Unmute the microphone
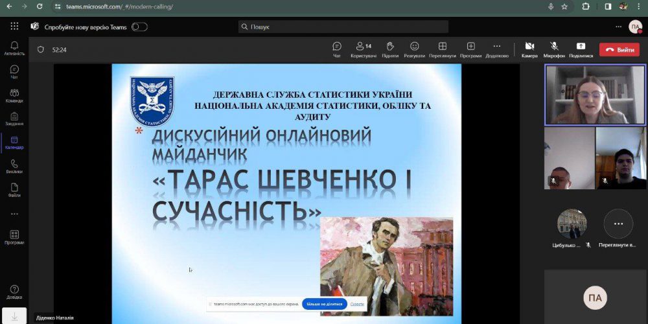The width and height of the screenshot is (648, 324). tap(554, 49)
